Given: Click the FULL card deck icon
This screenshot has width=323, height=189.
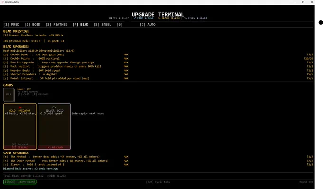Looking at the screenshot, I should point(9,95).
